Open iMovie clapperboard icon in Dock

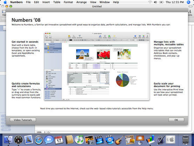pyautogui.click(x=99, y=140)
